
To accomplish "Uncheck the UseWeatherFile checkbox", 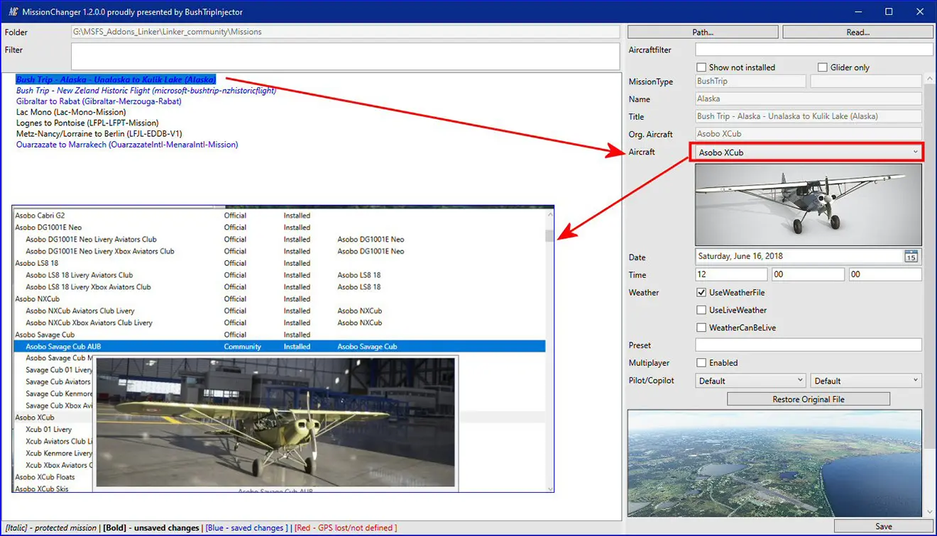I will click(701, 292).
